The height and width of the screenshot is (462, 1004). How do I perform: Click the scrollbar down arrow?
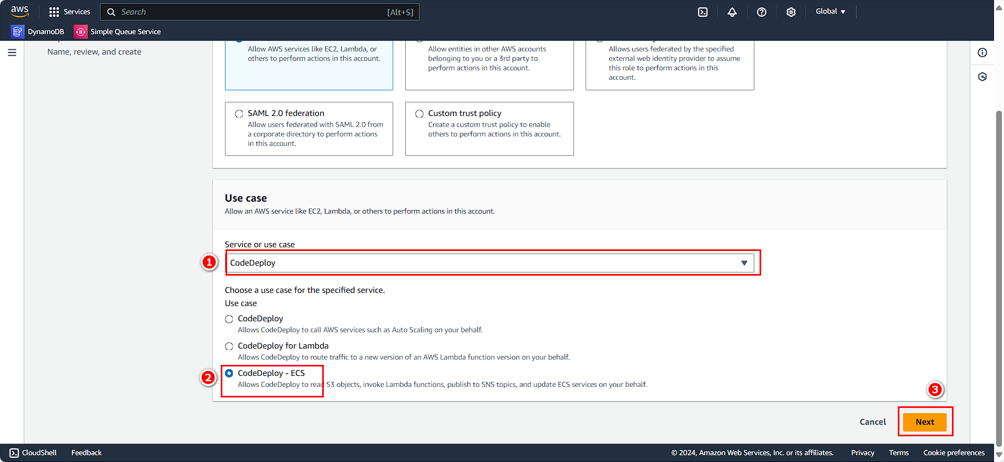click(999, 455)
